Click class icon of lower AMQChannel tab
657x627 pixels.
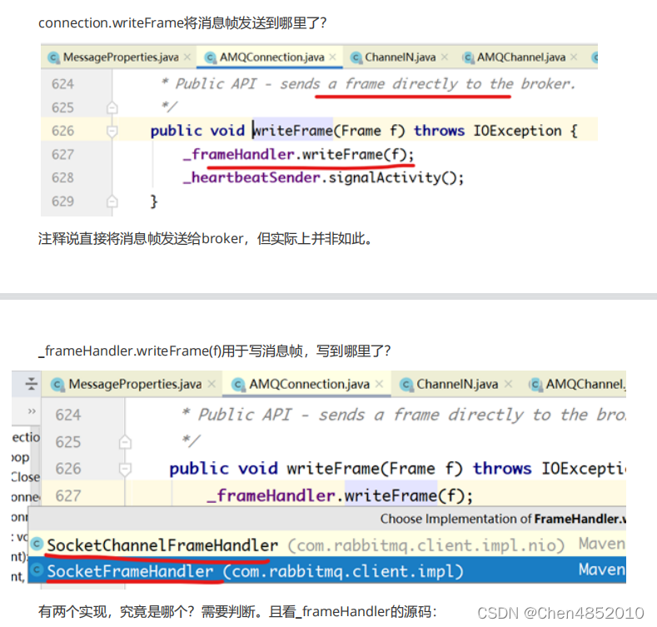[x=535, y=385]
